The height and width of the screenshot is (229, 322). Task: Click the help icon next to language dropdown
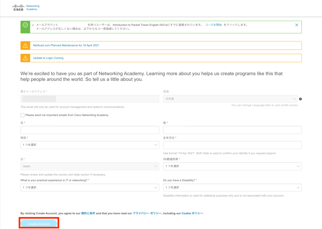(300, 99)
